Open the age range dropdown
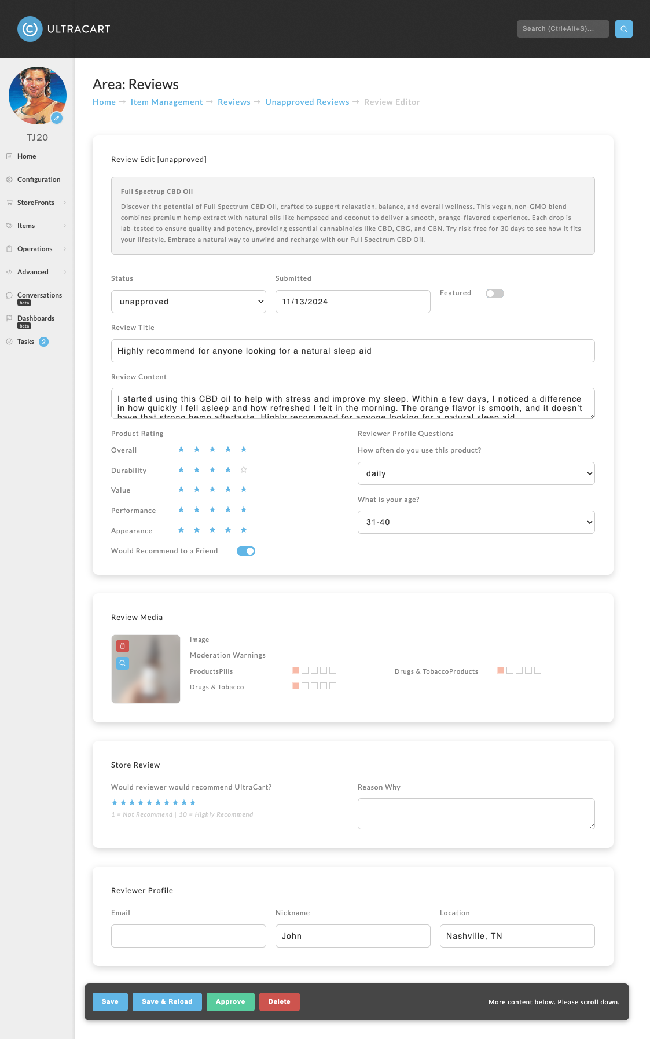The width and height of the screenshot is (650, 1039). pyautogui.click(x=476, y=522)
